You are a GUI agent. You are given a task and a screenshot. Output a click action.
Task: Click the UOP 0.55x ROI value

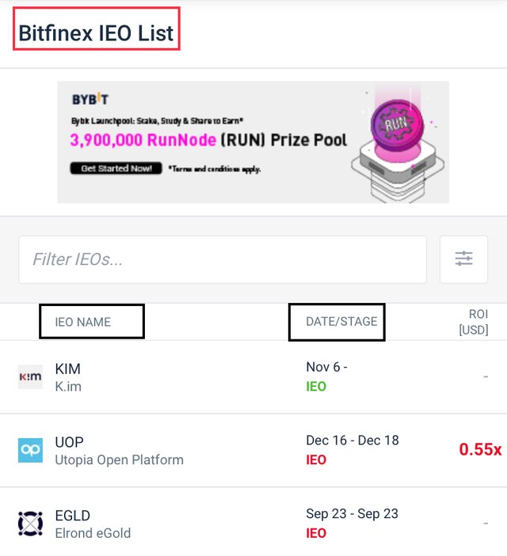(x=480, y=449)
